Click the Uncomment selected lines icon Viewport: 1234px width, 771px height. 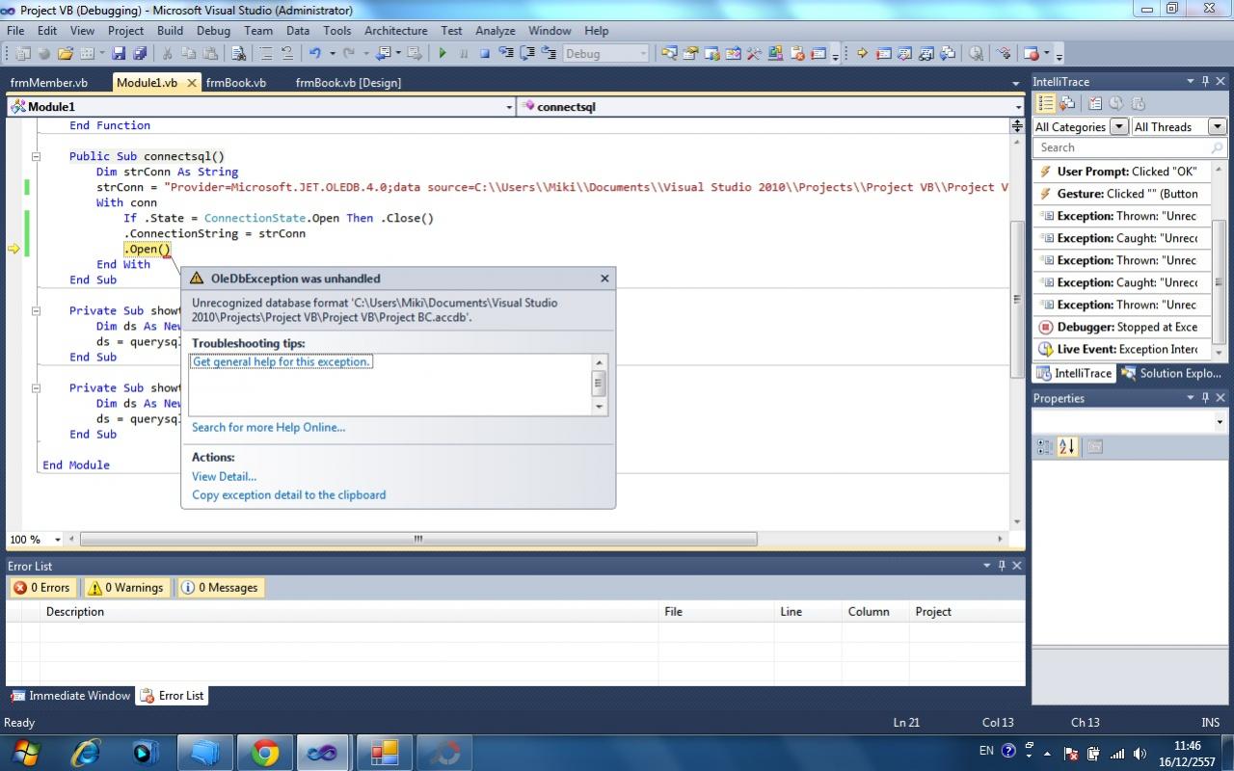coord(287,54)
